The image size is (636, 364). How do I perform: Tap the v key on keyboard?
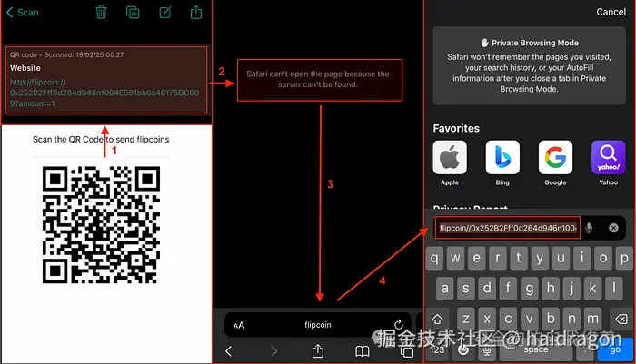pos(529,319)
